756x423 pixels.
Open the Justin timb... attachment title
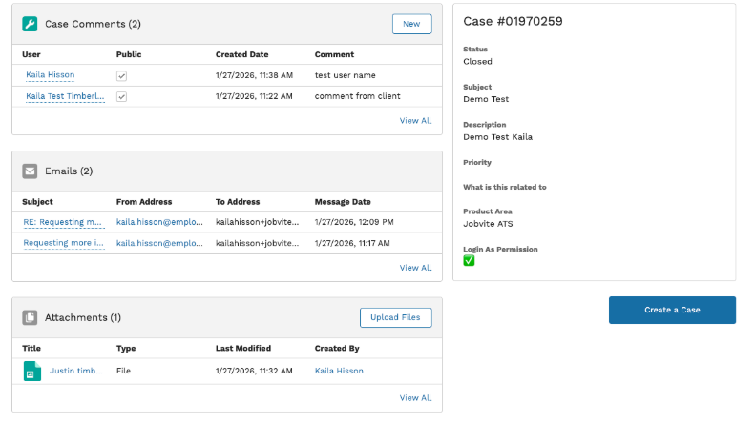click(76, 371)
